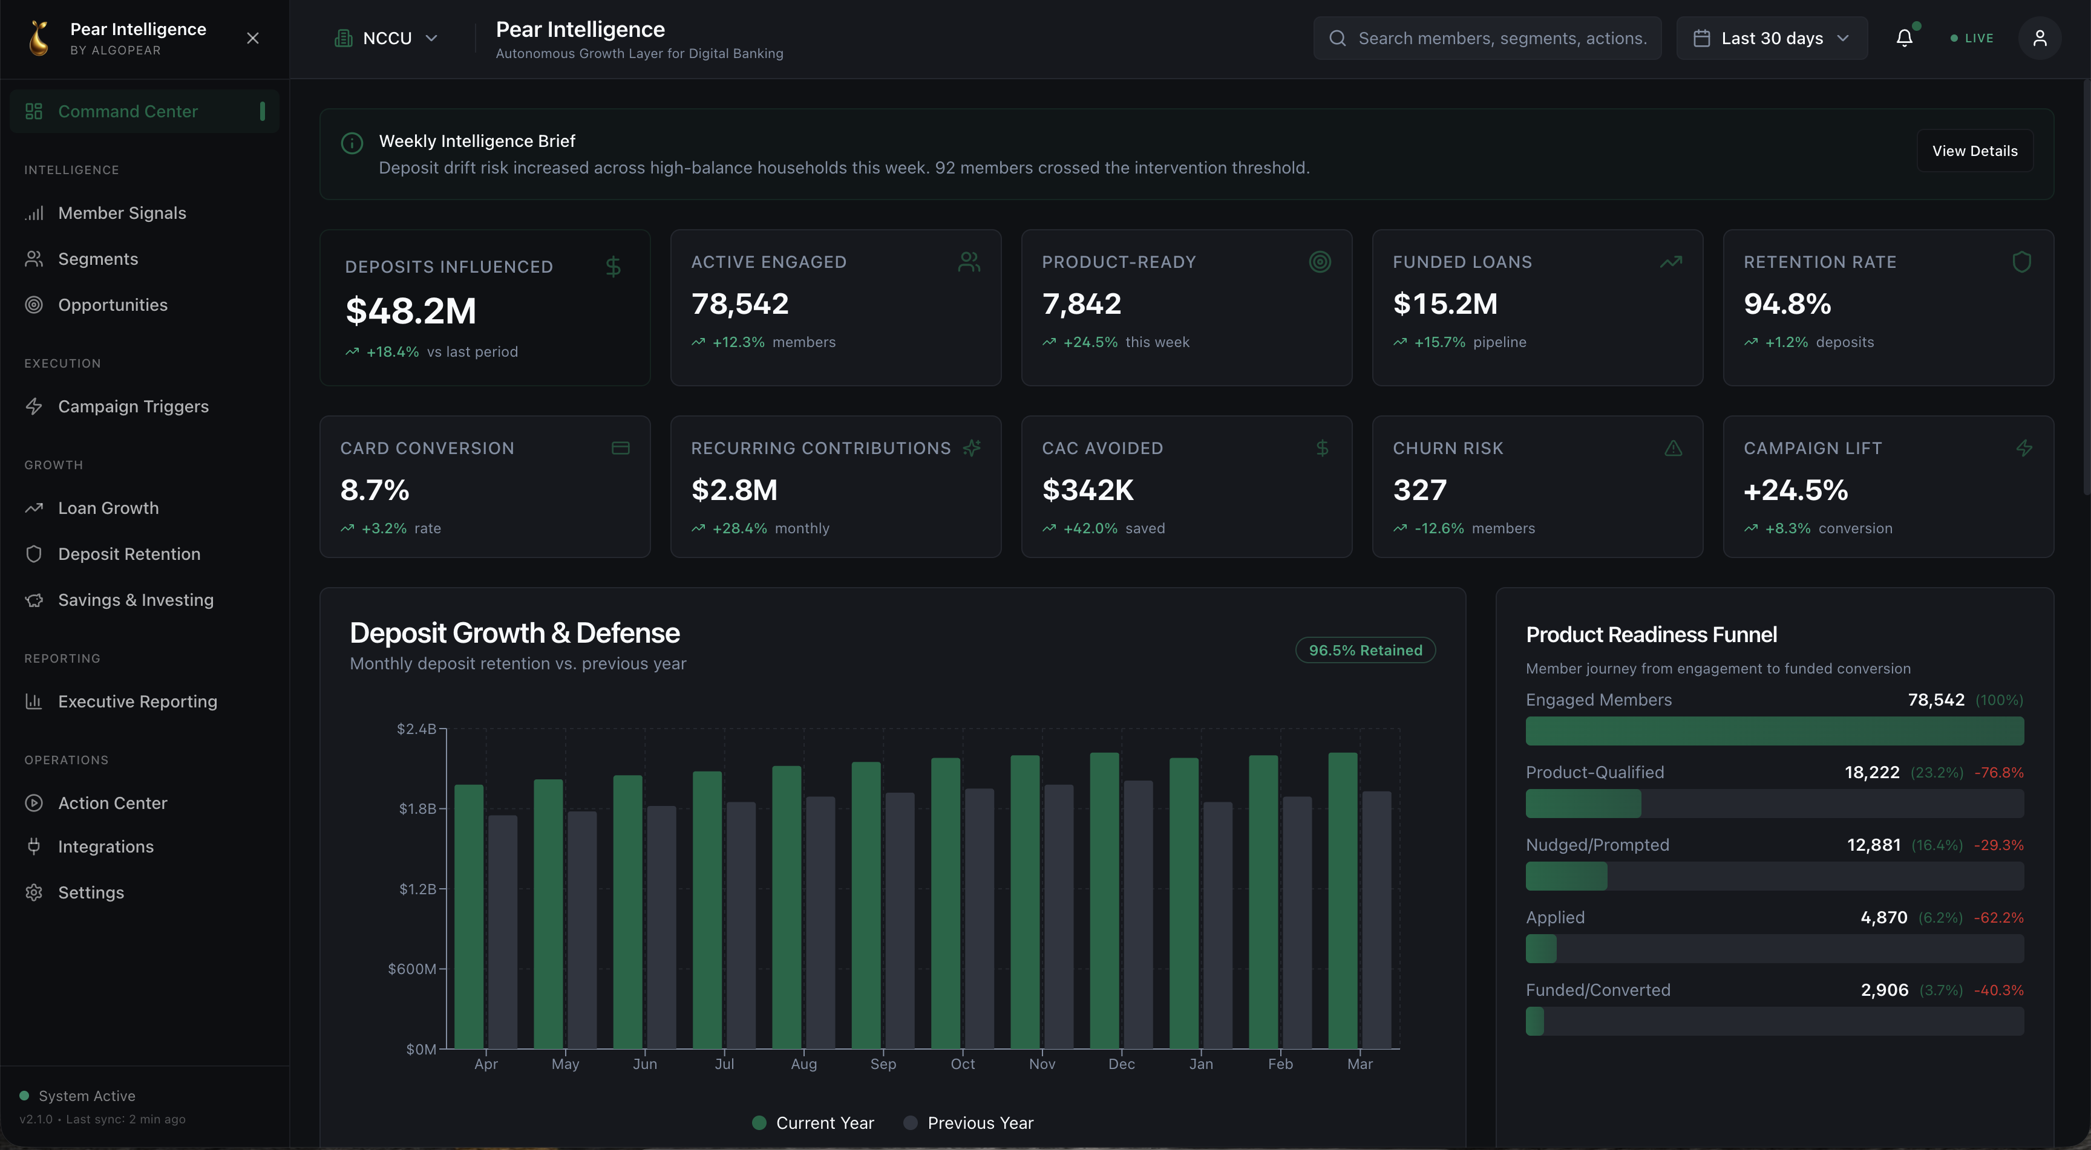Viewport: 2091px width, 1150px height.
Task: Open the Loan Growth section
Action: (x=108, y=508)
